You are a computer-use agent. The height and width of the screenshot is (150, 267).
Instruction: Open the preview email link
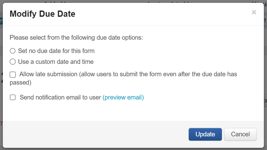pyautogui.click(x=123, y=97)
